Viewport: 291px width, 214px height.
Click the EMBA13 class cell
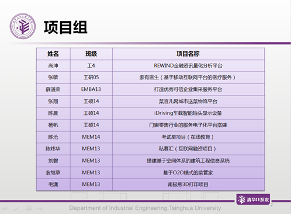[91, 89]
